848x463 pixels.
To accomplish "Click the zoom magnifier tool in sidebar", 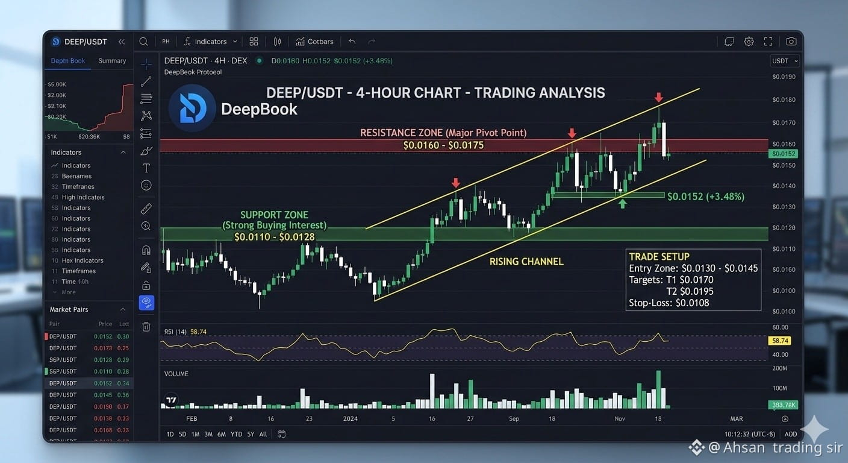I will (x=146, y=226).
